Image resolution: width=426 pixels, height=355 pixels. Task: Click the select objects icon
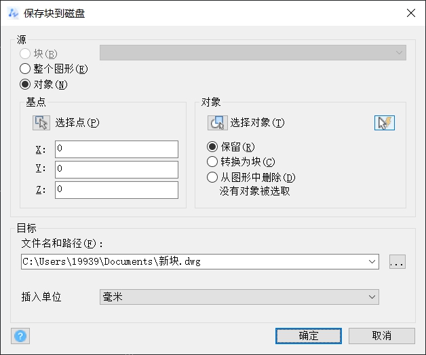(216, 123)
